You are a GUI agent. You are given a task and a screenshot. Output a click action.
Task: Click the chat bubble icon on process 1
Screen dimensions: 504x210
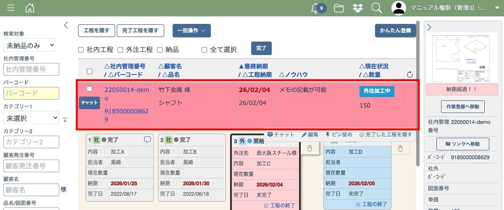coord(147,140)
